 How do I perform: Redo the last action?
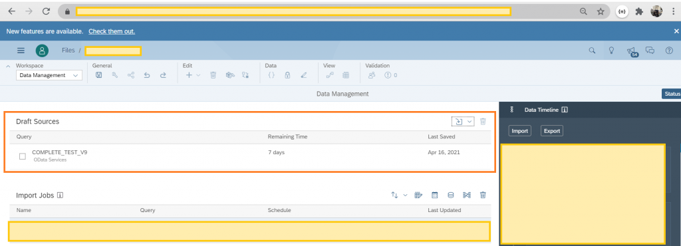coord(163,75)
